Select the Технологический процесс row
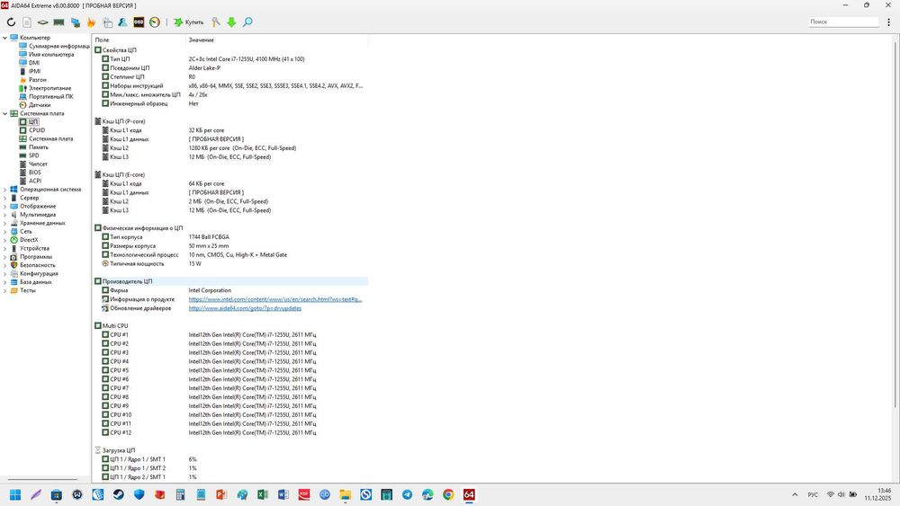Image resolution: width=900 pixels, height=506 pixels. (230, 254)
